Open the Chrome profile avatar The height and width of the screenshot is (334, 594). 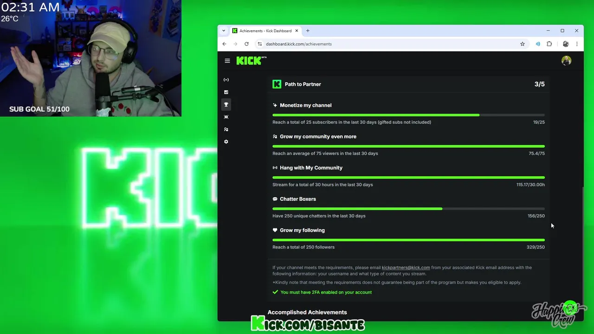(566, 44)
